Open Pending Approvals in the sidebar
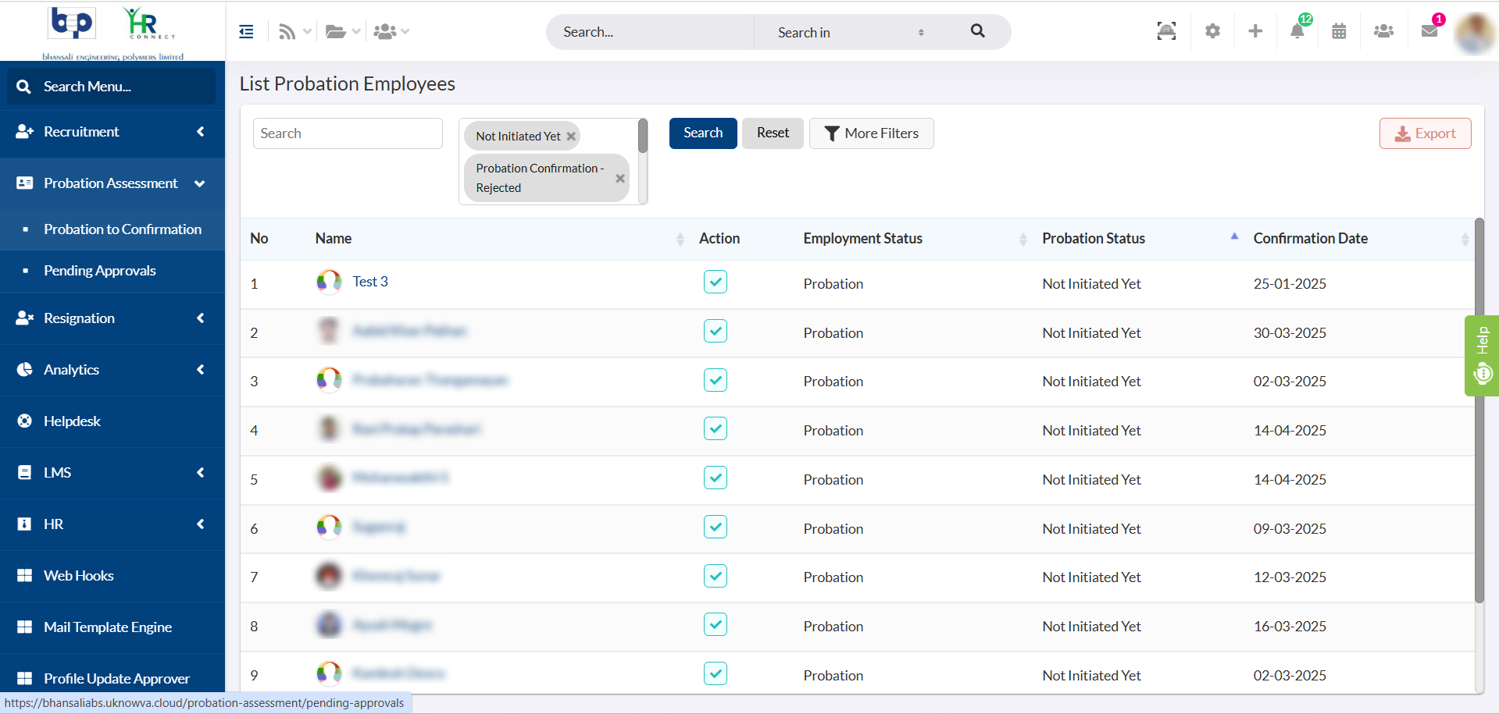The image size is (1499, 714). point(100,271)
